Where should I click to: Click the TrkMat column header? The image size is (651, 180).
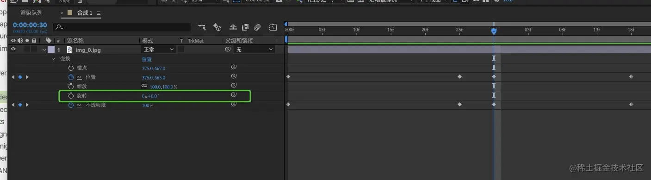195,41
